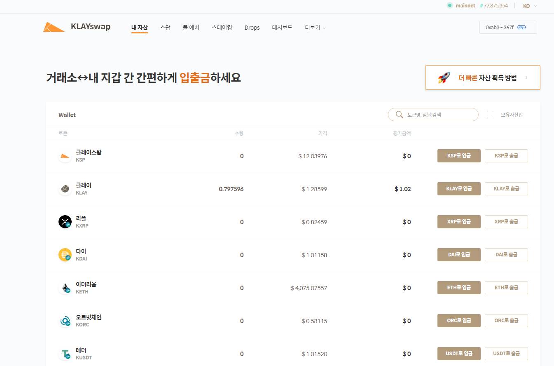Viewport: 554px width, 366px height.
Task: Click KLAY valuation $ 1.02
Action: coord(402,189)
